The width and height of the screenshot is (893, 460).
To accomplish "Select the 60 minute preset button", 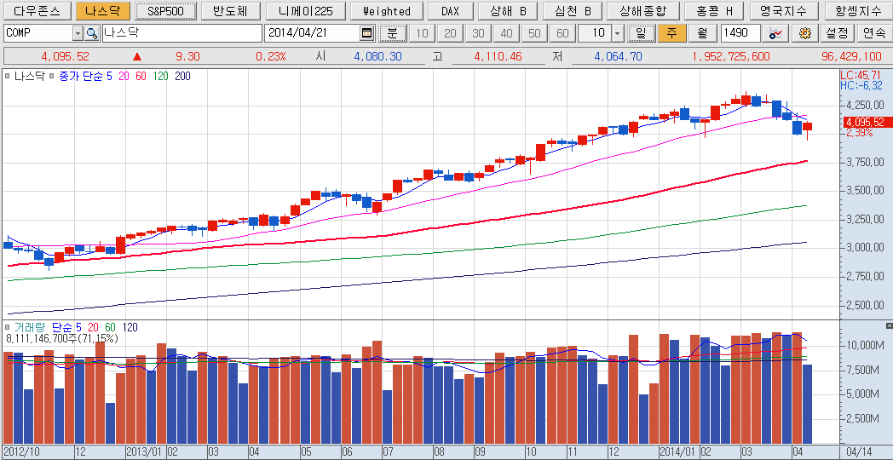I will [562, 33].
